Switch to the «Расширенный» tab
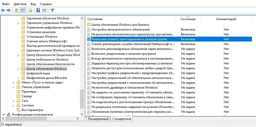The height and width of the screenshot is (127, 256). (98, 119)
